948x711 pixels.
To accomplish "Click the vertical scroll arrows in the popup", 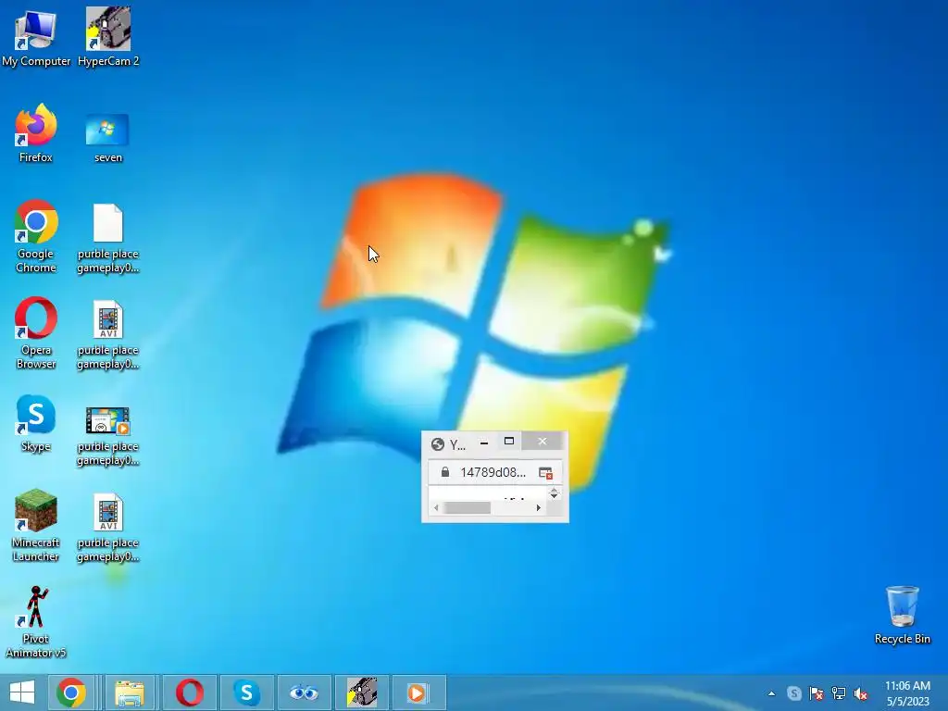I will (554, 494).
